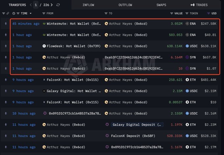Open Galaxy Digital: Hot Wallet entity

[74, 91]
